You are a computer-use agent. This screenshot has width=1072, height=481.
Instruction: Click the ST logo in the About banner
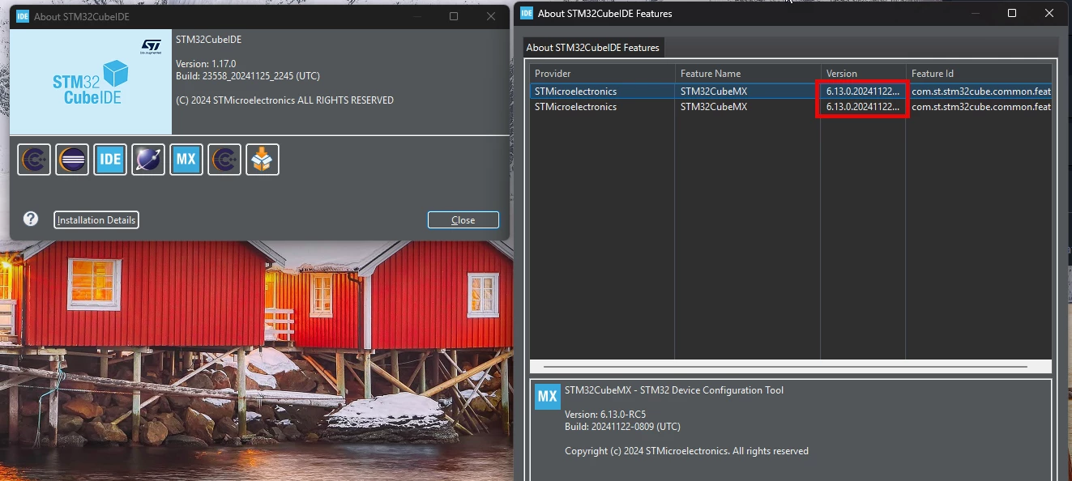click(151, 47)
